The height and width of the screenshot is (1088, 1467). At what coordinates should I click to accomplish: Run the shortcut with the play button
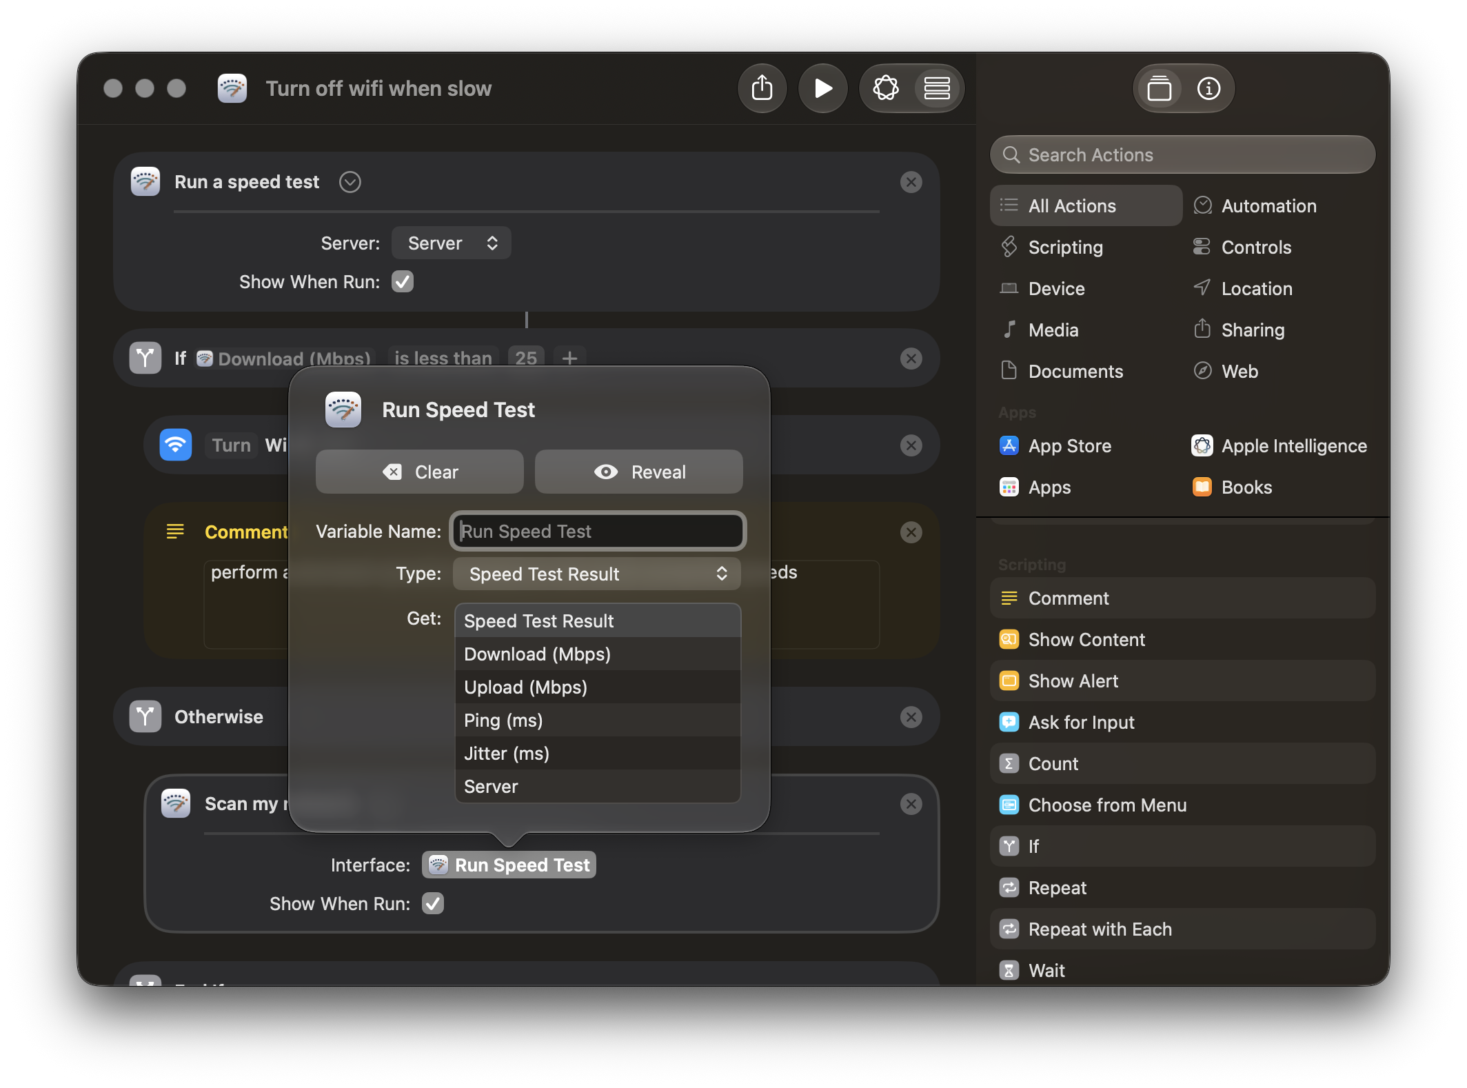pyautogui.click(x=822, y=88)
